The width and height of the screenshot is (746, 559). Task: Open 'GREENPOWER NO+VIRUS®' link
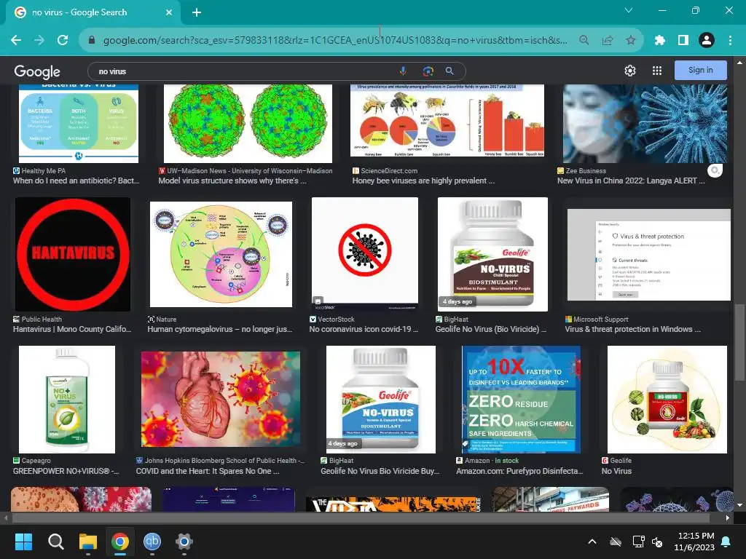point(66,471)
